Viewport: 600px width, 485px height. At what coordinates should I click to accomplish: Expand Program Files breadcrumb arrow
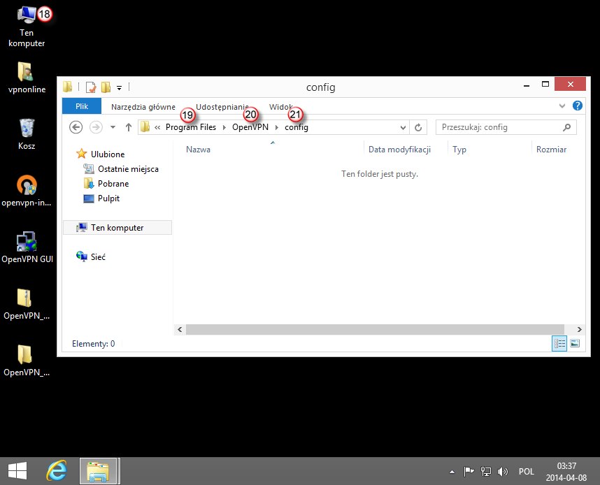pyautogui.click(x=224, y=127)
